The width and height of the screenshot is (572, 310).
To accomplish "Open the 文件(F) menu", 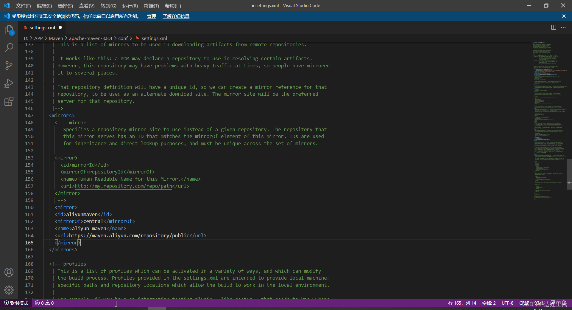I will 23,6.
